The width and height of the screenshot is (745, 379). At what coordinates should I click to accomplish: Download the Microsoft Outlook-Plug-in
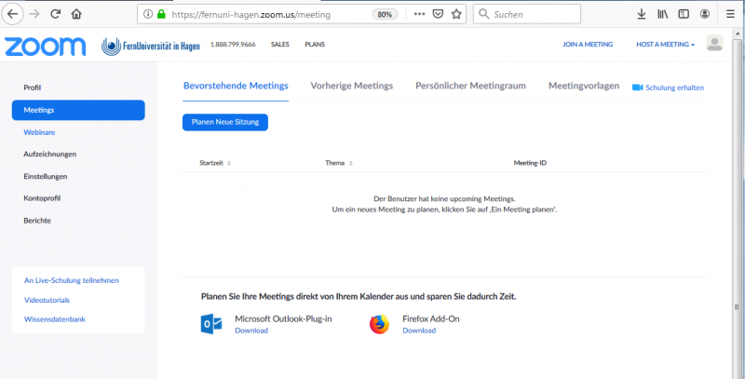[x=251, y=331]
